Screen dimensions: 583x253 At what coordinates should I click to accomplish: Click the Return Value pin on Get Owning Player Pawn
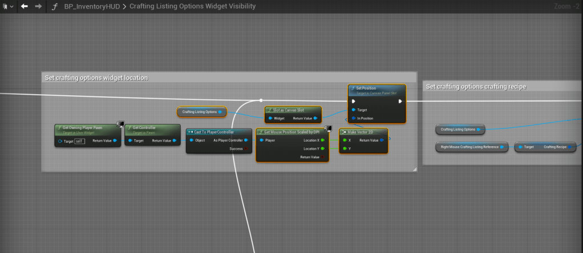[115, 140]
